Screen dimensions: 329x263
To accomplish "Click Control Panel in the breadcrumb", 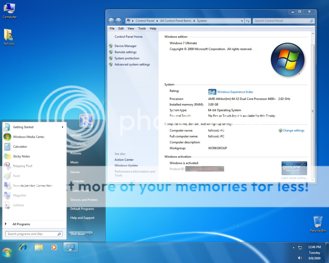I will [x=145, y=21].
